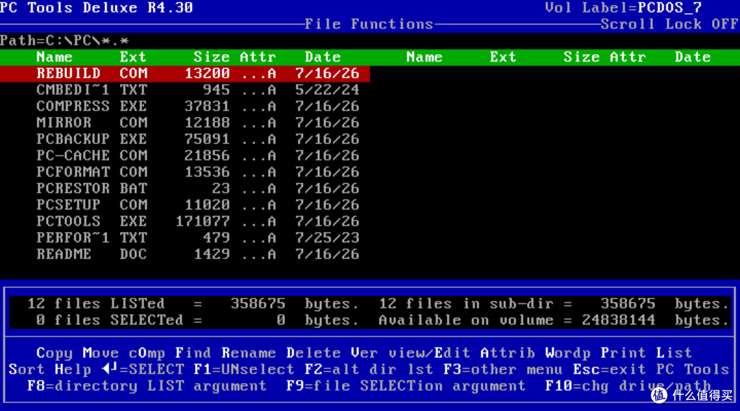Click the Path=C:\PC\*.* line
Image resolution: width=740 pixels, height=411 pixels.
pyautogui.click(x=64, y=41)
